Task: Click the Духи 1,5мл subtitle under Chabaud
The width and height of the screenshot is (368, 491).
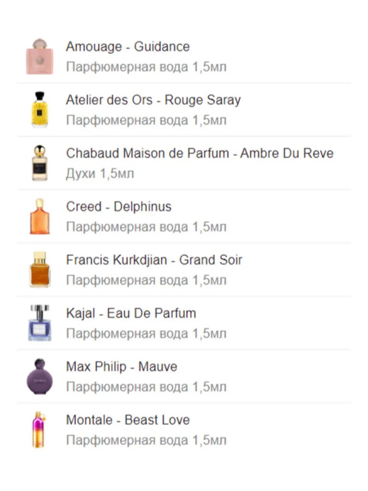Action: (100, 173)
